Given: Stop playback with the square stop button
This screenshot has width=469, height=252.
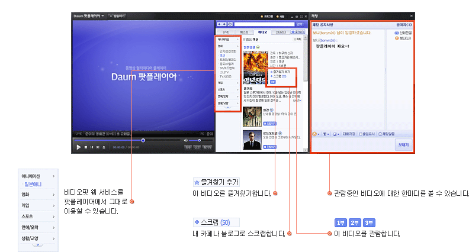Looking at the screenshot, I should (86, 147).
